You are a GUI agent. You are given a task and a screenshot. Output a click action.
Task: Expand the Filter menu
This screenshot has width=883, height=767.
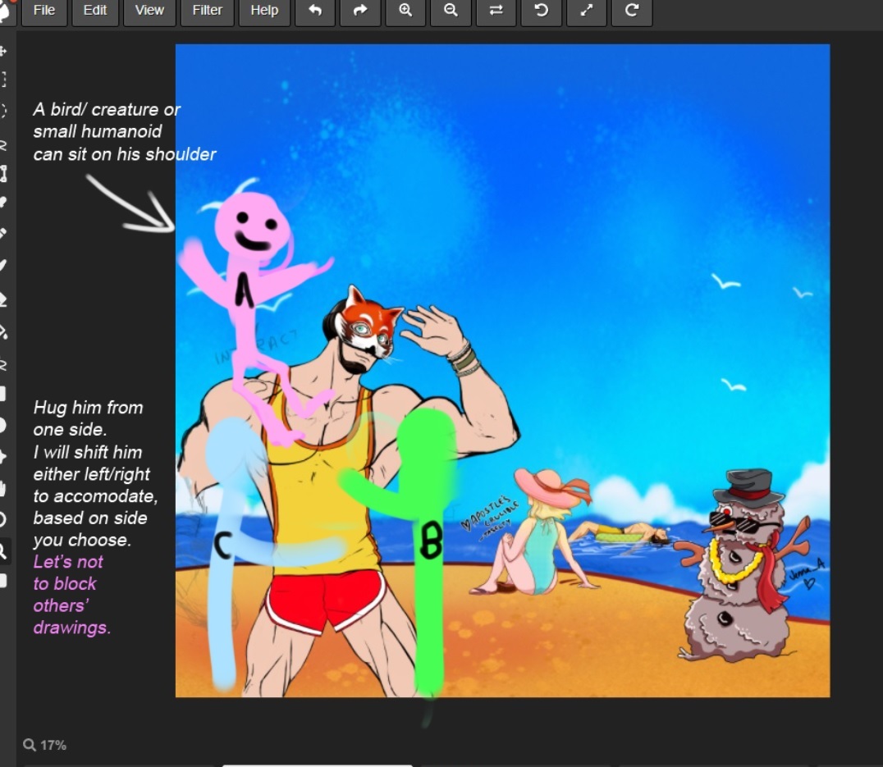pyautogui.click(x=207, y=11)
